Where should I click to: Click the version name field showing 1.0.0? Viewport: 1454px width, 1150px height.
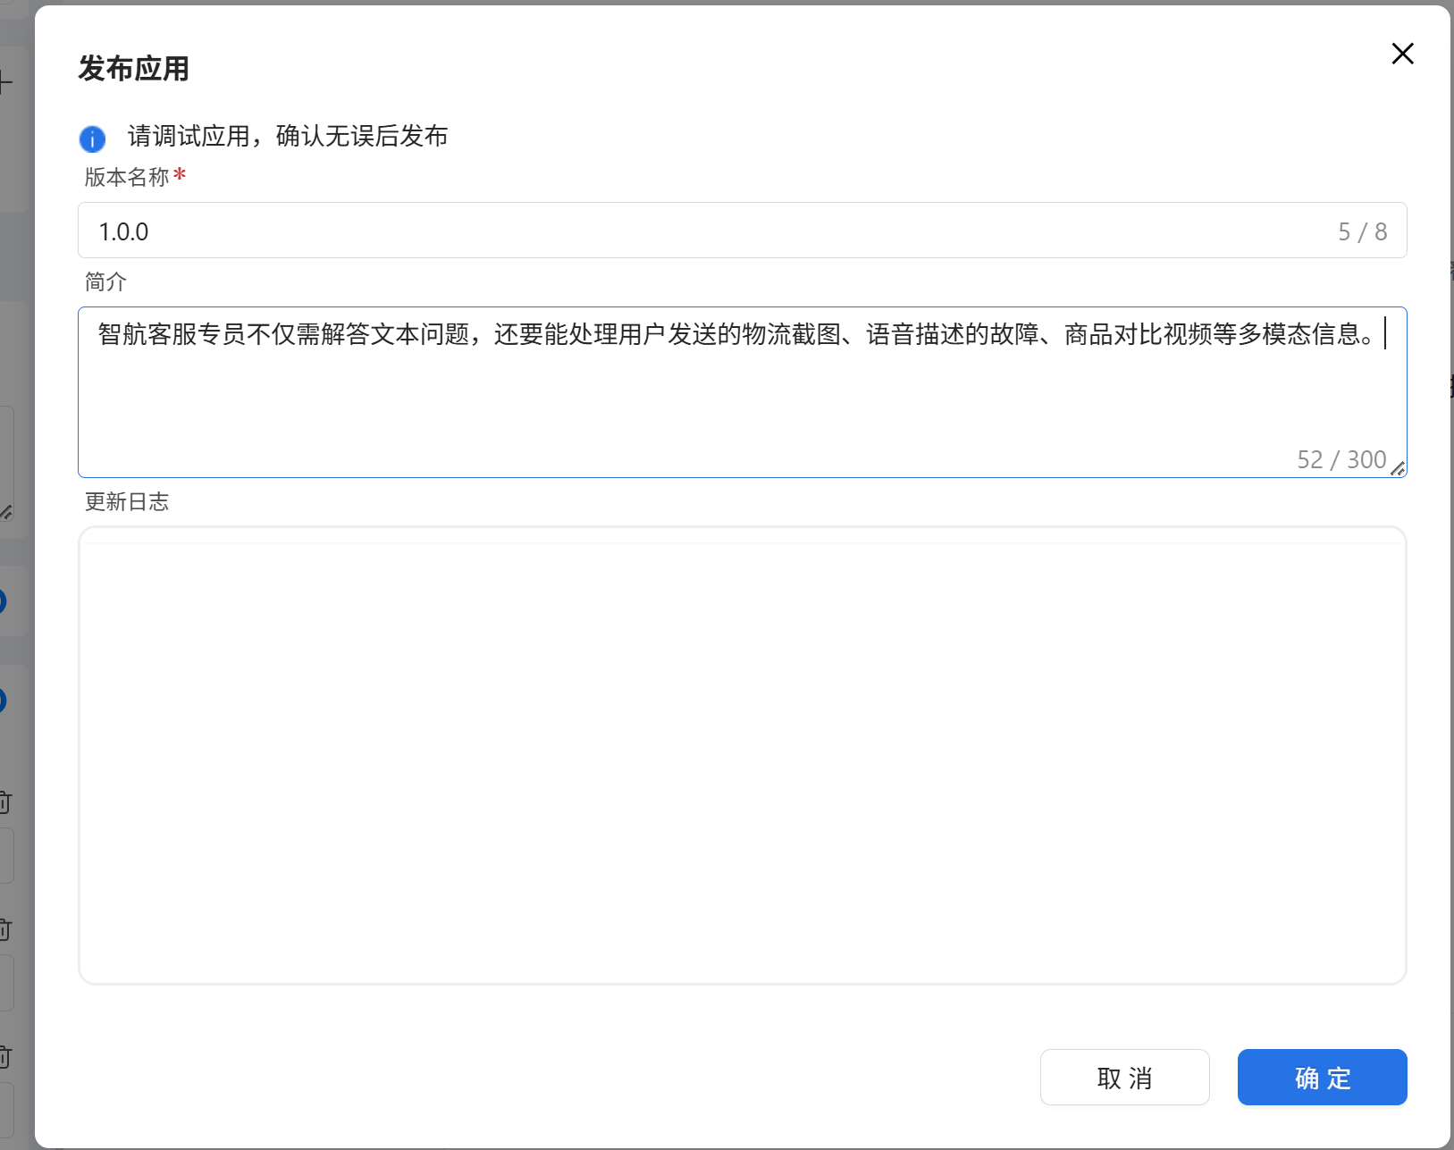pos(626,231)
